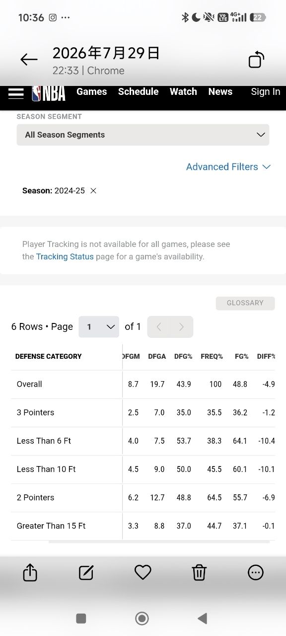Viewport: 286px width, 636px height.
Task: Tap the back arrow in gallery header
Action: point(29,60)
